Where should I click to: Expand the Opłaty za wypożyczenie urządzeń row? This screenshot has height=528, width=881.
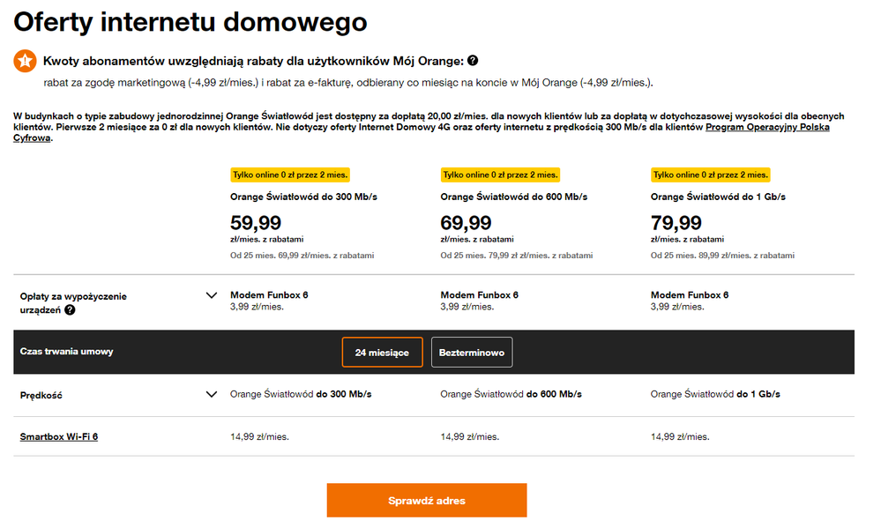(x=211, y=295)
